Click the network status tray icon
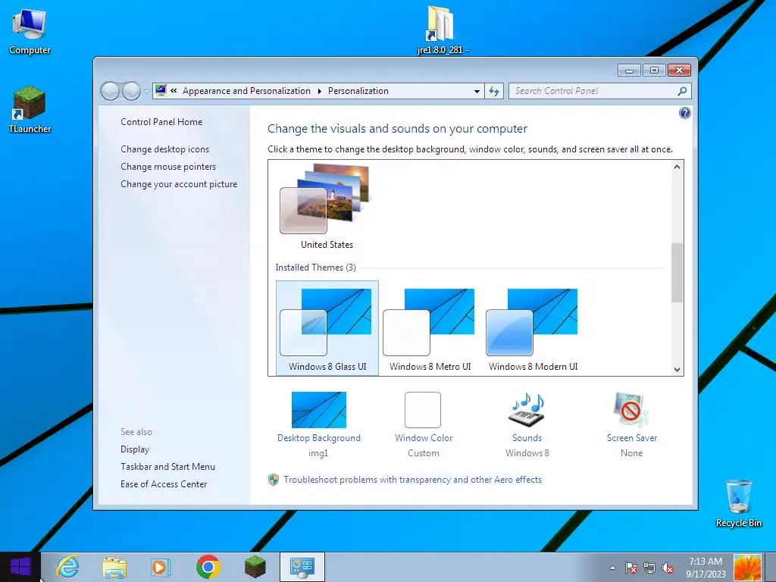Screen dimensions: 776x582 click(x=649, y=568)
